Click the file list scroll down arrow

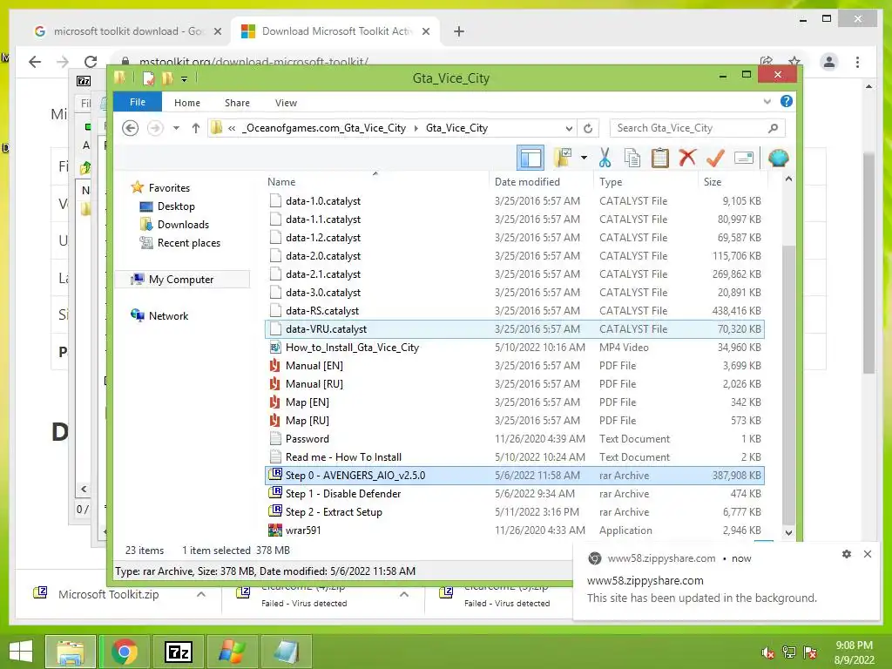point(788,533)
